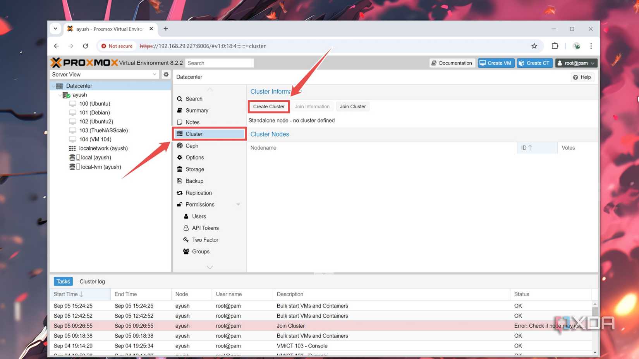The width and height of the screenshot is (639, 359).
Task: Open the Replication menu item
Action: pyautogui.click(x=209, y=193)
